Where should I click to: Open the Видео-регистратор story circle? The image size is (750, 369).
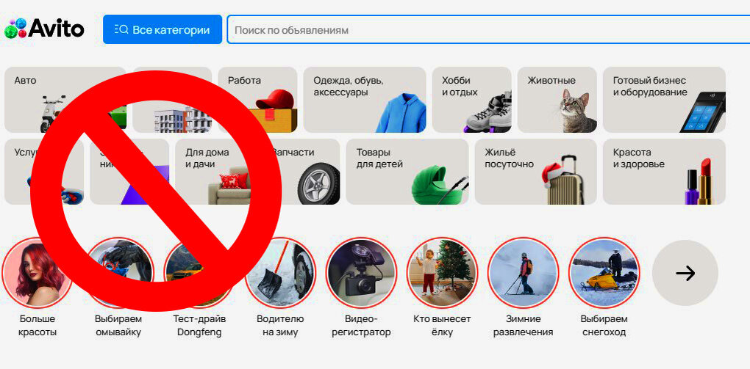tap(361, 273)
